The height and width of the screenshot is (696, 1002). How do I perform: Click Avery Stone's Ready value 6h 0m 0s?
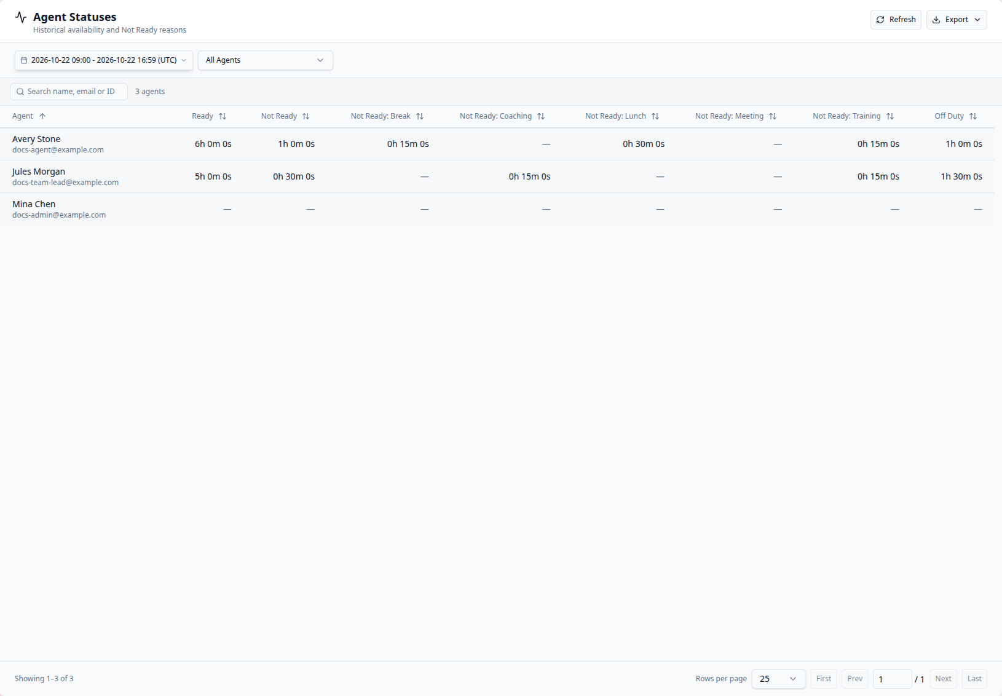click(213, 144)
